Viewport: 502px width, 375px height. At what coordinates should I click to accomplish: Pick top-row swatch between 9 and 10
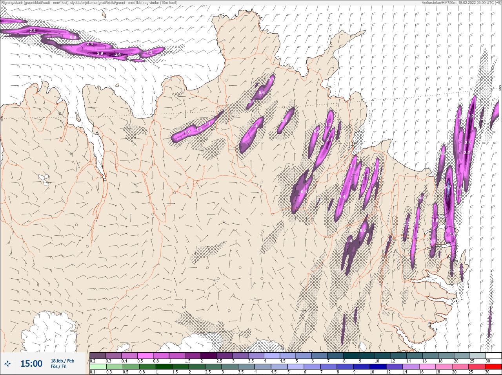click(x=367, y=356)
